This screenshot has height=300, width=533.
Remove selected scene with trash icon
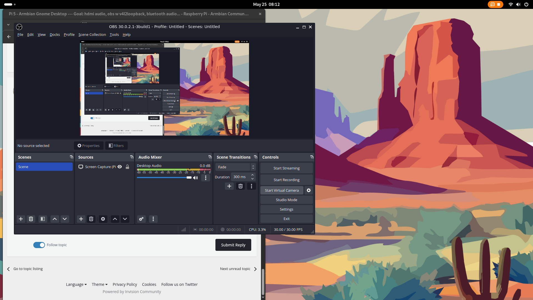[x=31, y=219]
